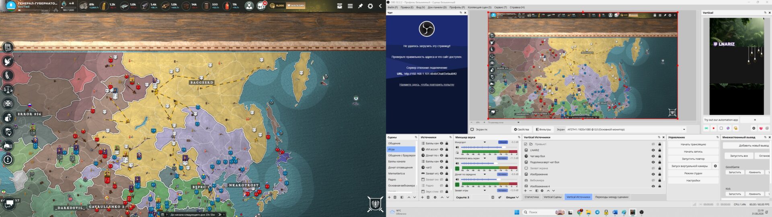Open scene filters icon in Сцены panel
Image resolution: width=772 pixels, height=217 pixels.
[x=402, y=197]
